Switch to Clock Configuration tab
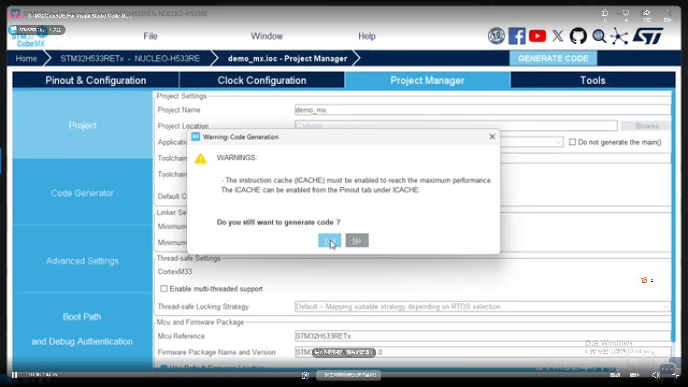Screen dimensions: 688x387 [x=262, y=80]
